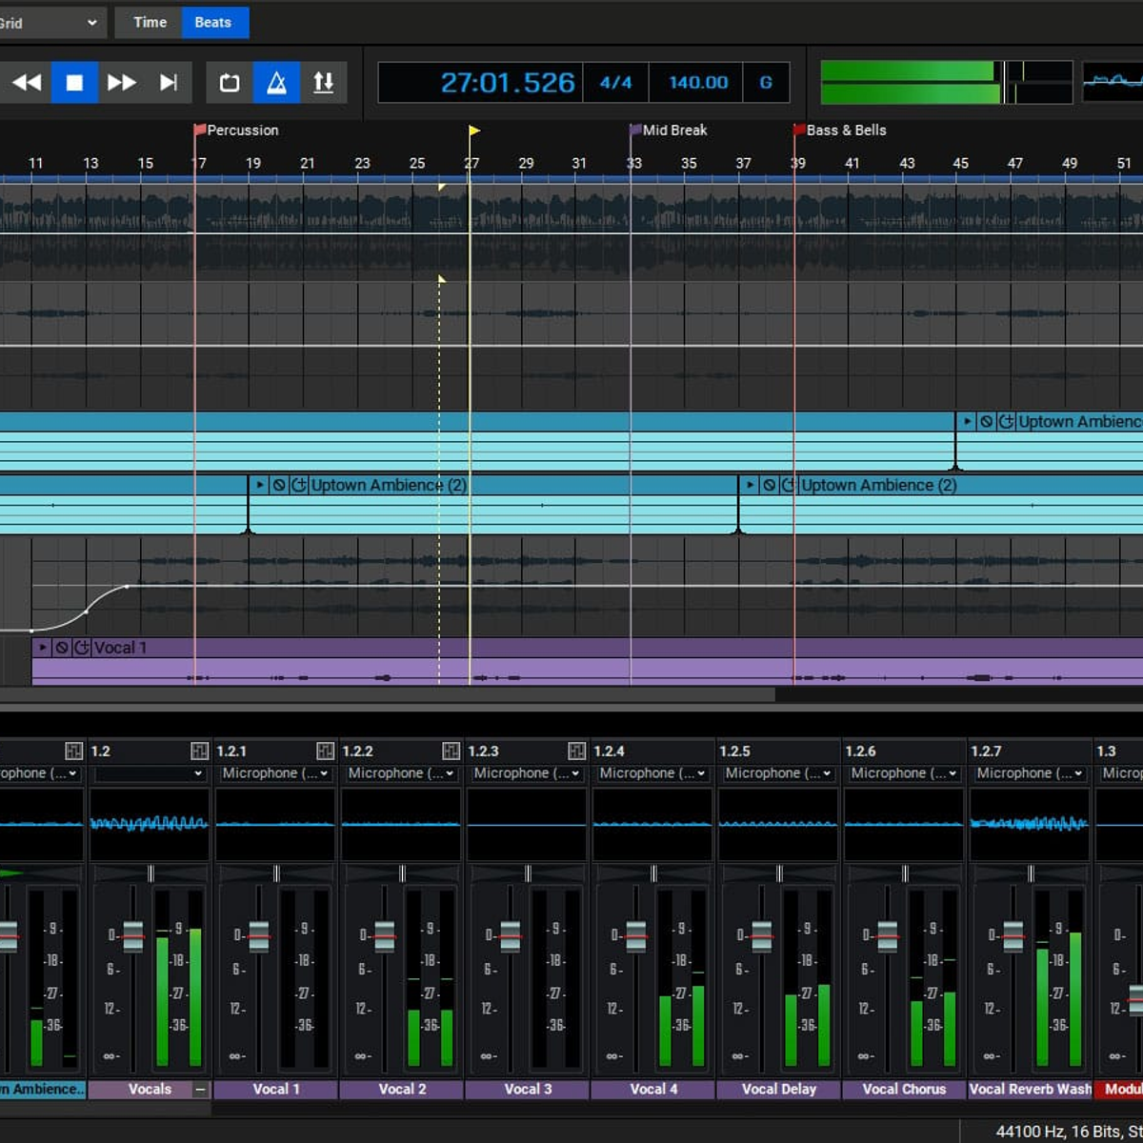Viewport: 1143px width, 1143px height.
Task: Open mixer settings icon on the Ambience channel
Action: click(x=73, y=751)
